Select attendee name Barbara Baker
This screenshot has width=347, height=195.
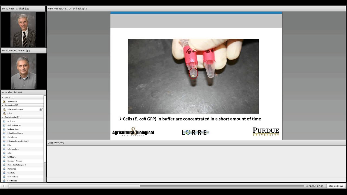(x=13, y=129)
